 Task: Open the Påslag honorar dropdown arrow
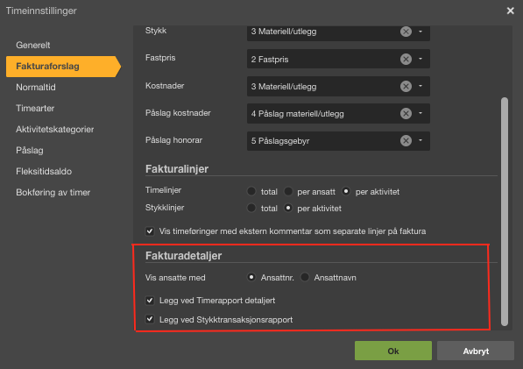point(421,141)
